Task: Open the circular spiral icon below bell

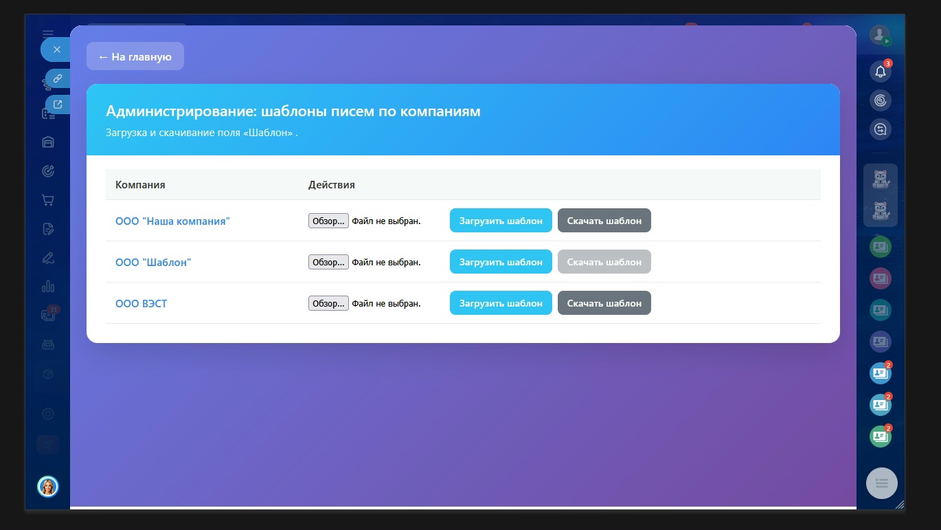Action: point(881,100)
